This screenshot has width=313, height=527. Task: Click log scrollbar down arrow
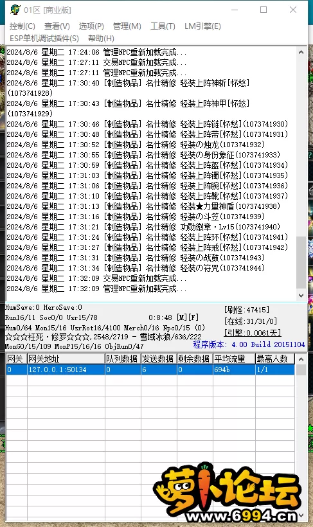pos(301,296)
